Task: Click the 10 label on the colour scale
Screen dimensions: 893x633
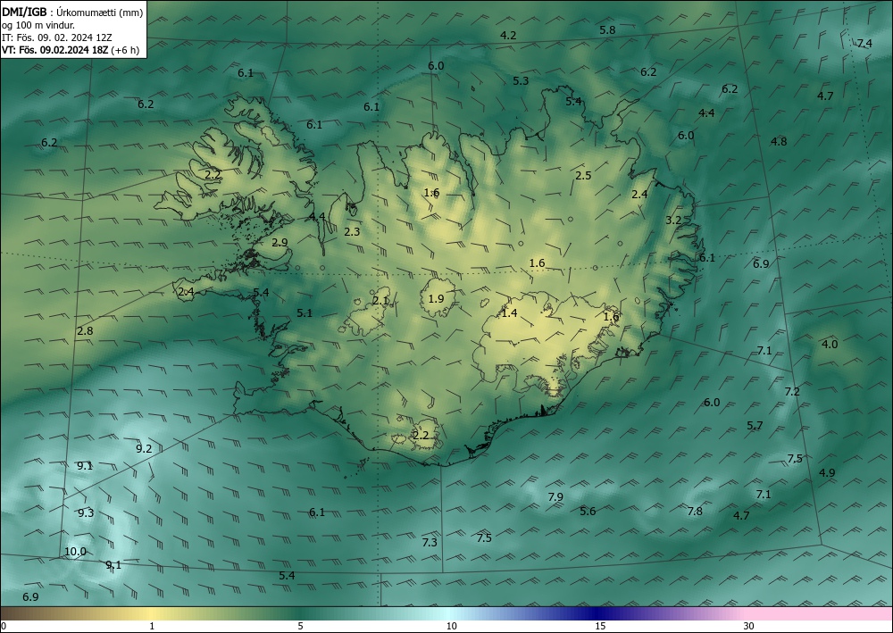Action: [x=451, y=626]
